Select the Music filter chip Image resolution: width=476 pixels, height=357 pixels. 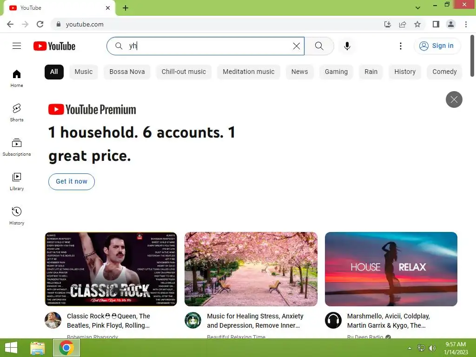coord(84,72)
